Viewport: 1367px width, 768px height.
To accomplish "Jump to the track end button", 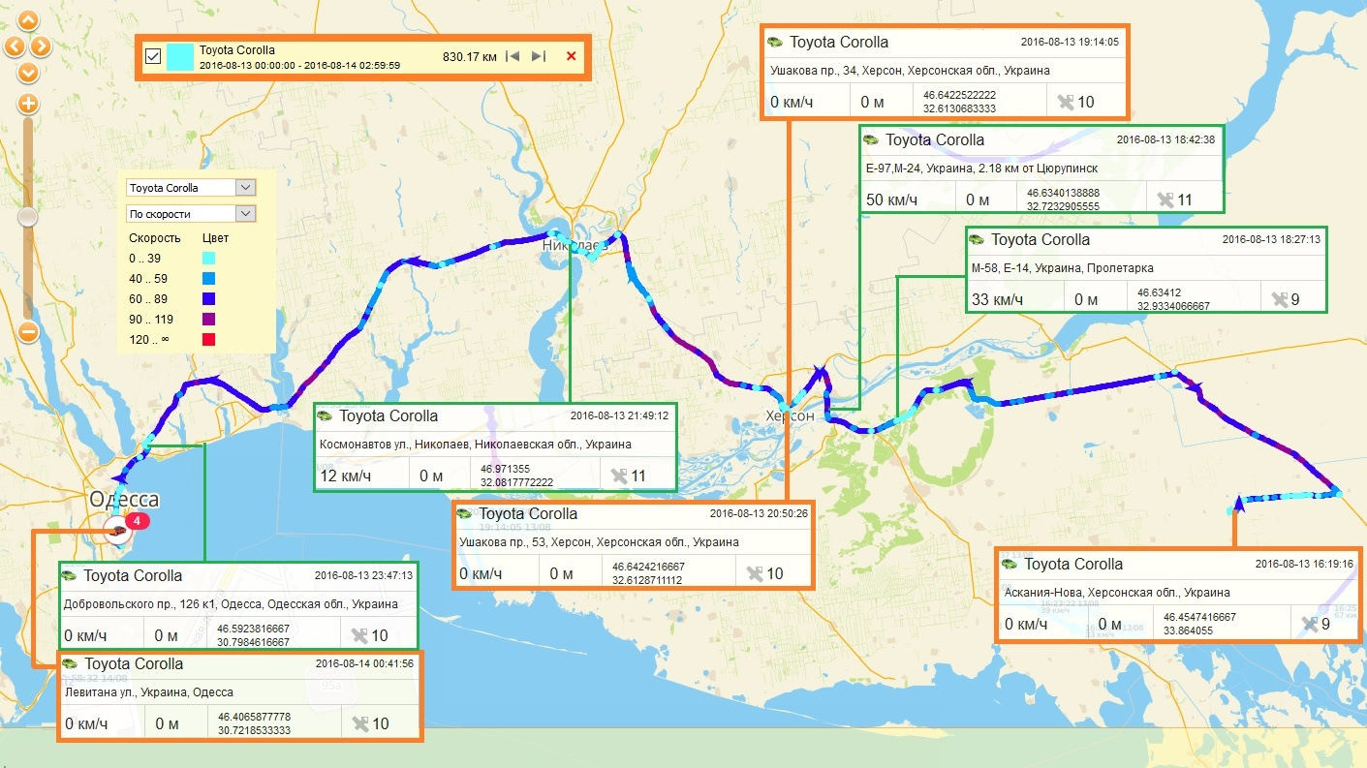I will coord(539,56).
